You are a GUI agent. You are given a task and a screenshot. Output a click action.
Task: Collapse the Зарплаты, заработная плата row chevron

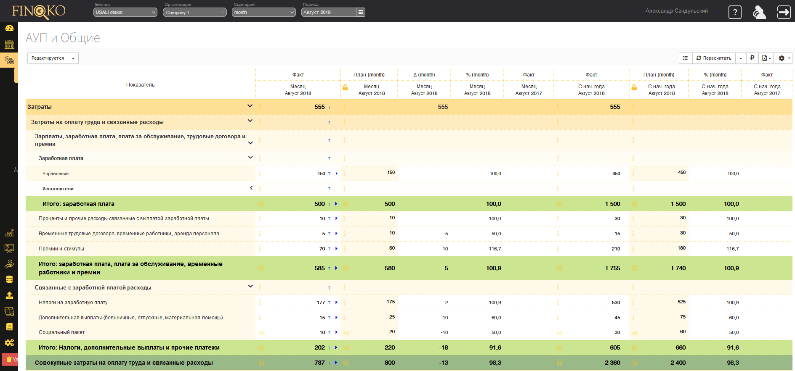[x=250, y=143]
